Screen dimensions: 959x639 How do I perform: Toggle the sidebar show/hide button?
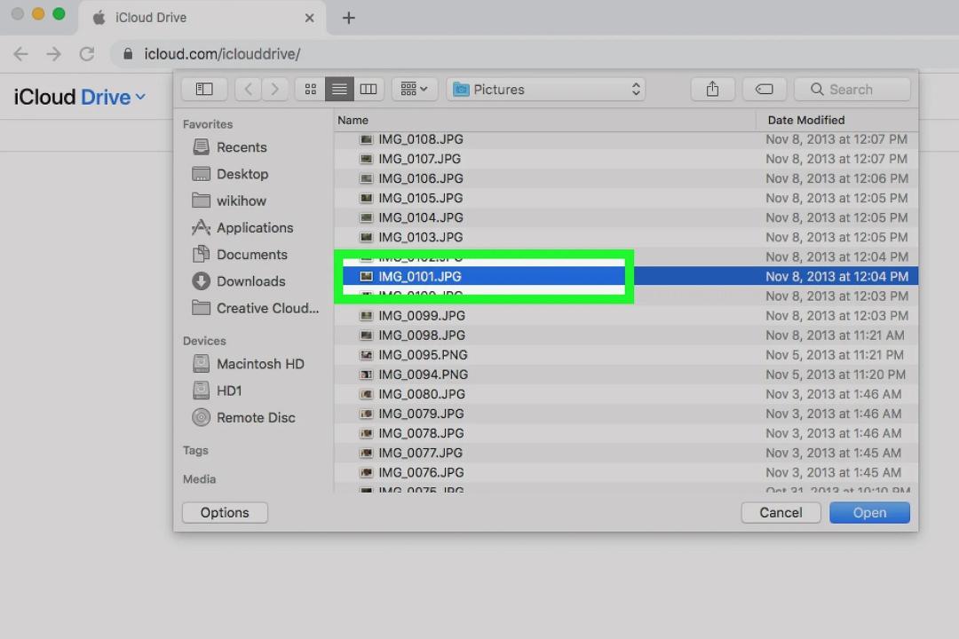pos(204,90)
